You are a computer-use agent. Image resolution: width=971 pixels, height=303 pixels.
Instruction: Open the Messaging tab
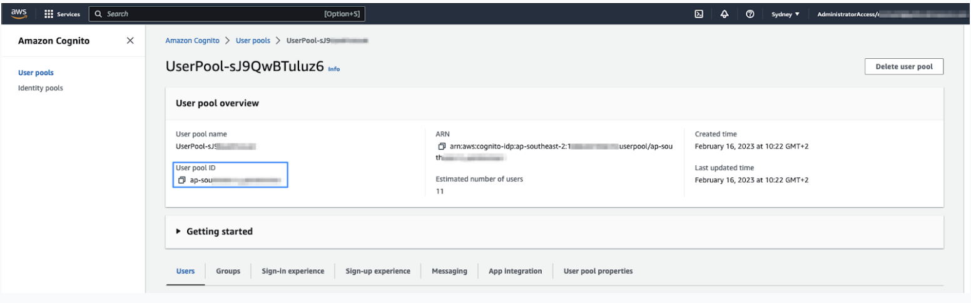[x=450, y=271]
